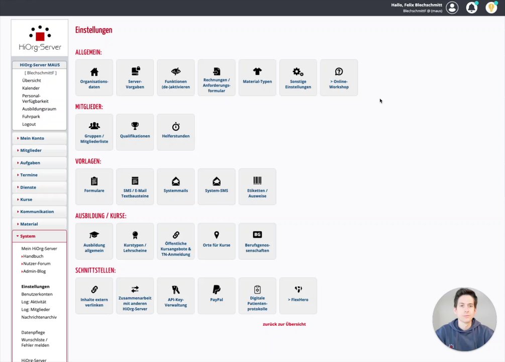The image size is (505, 362).
Task: Expand the Termine menu section
Action: pos(39,175)
